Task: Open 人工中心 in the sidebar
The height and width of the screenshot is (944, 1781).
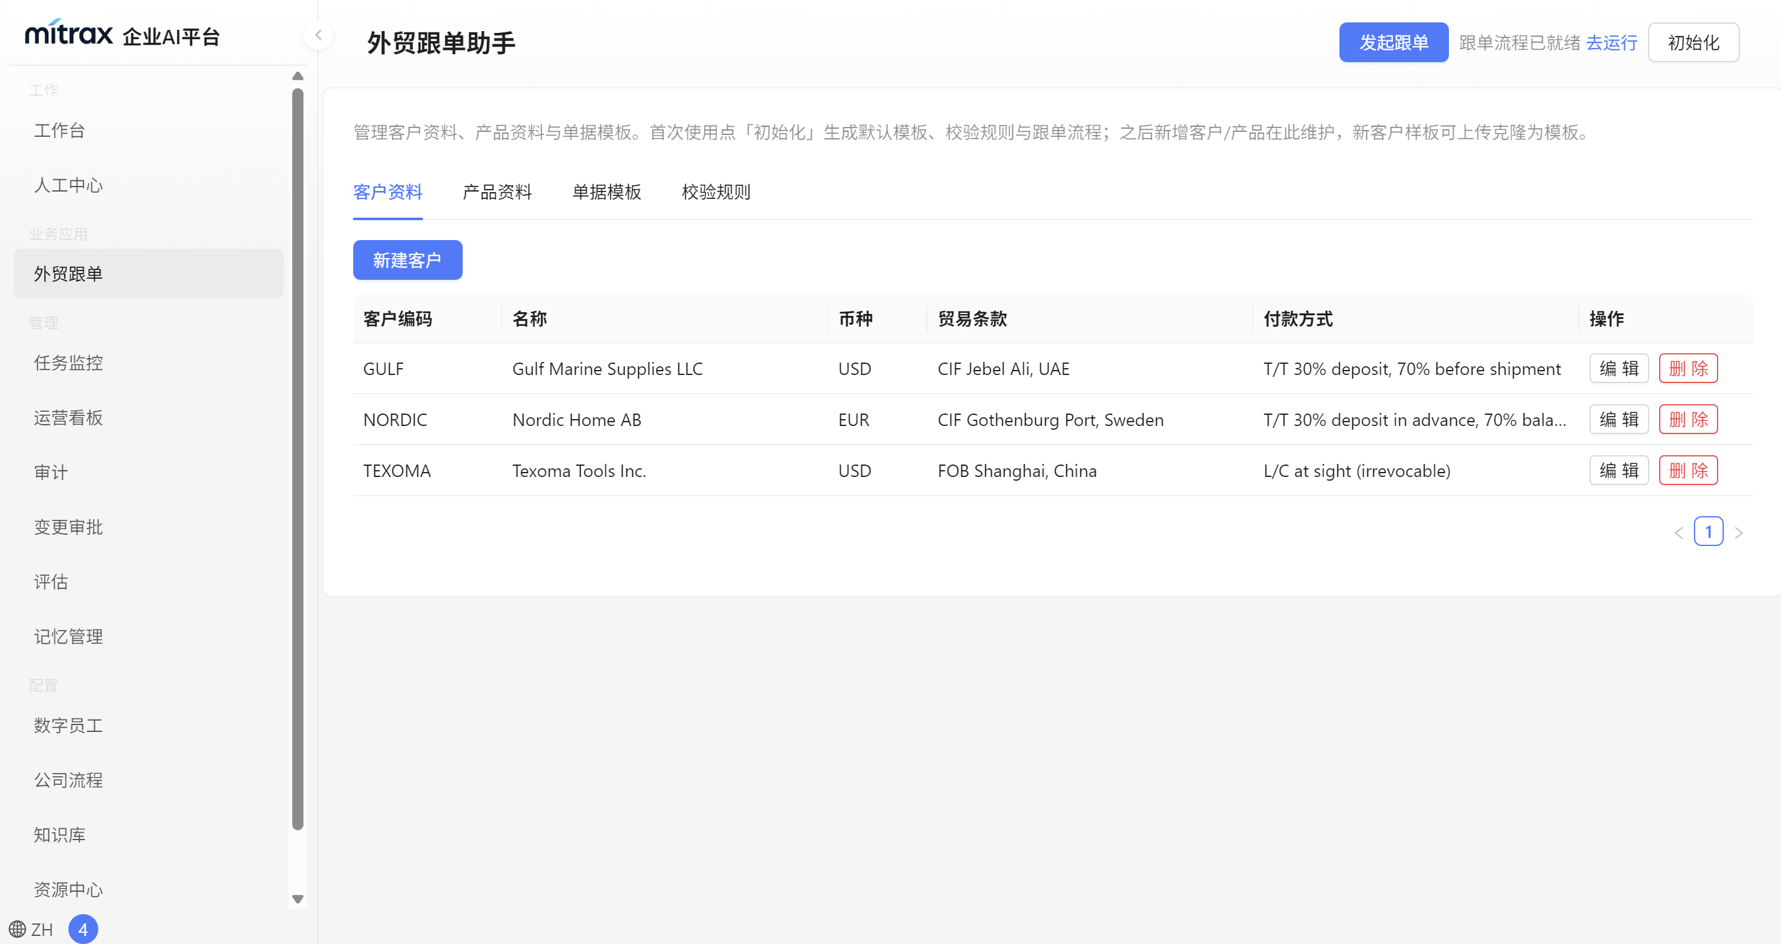Action: (x=149, y=185)
